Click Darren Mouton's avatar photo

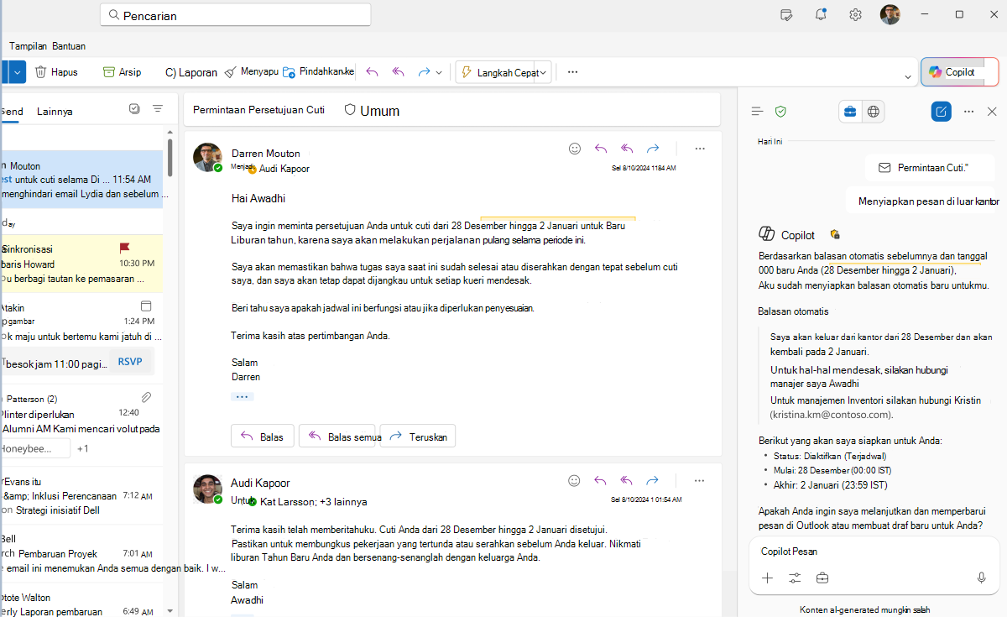(207, 157)
